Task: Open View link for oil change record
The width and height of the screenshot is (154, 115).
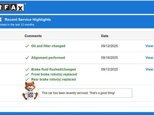Action: click(x=149, y=46)
